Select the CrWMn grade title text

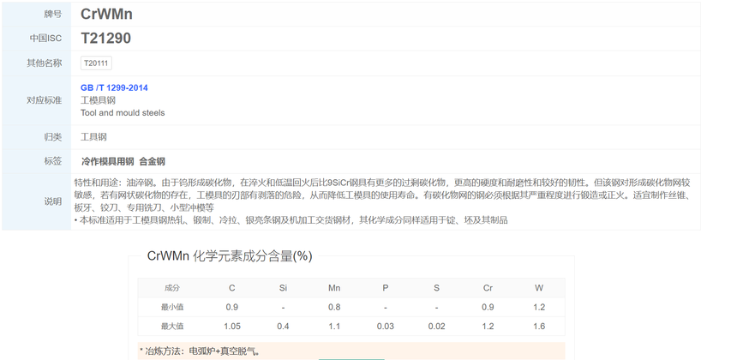tap(107, 14)
